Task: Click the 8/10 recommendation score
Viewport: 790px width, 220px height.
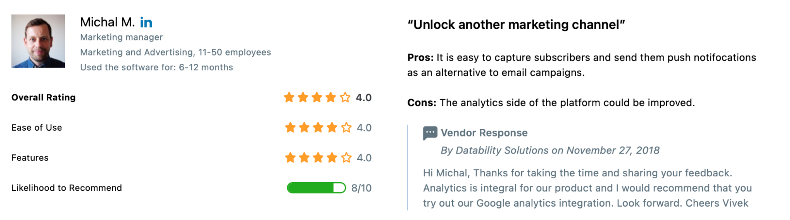Action: pos(362,188)
